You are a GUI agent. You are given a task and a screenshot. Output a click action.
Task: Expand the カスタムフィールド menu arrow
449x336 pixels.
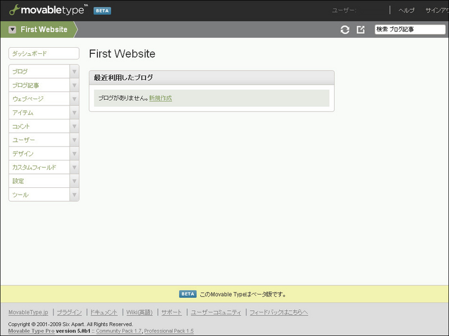tap(74, 167)
